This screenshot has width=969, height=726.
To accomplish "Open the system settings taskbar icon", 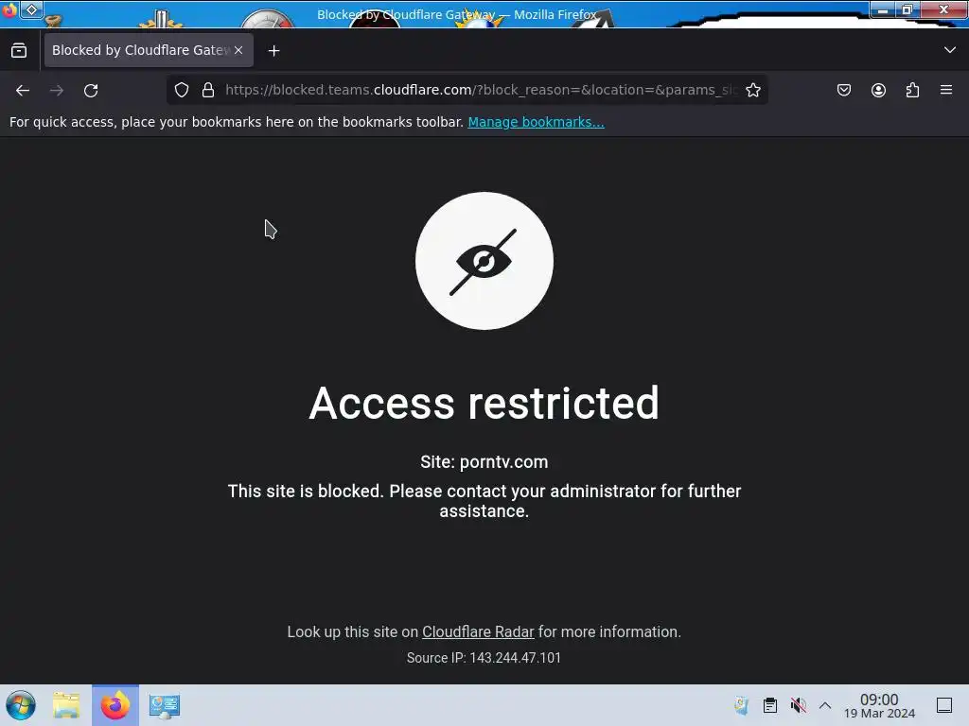I will (165, 705).
